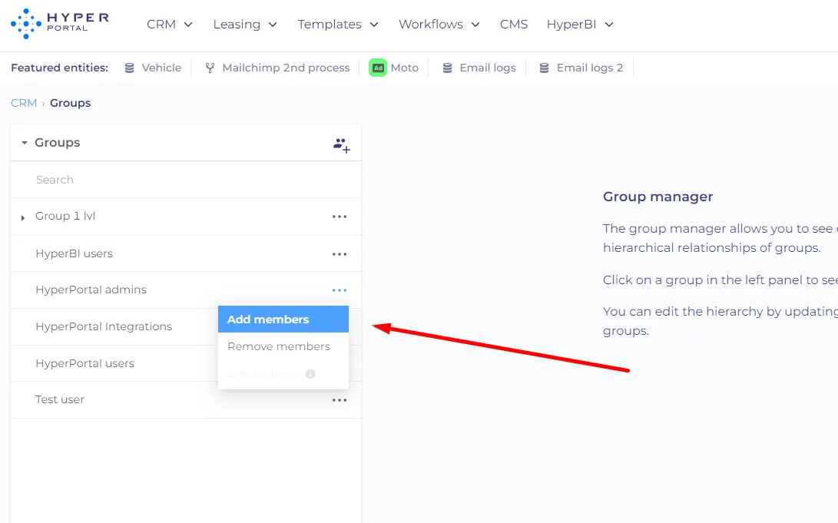Click the Group manager heading text
Image resolution: width=838 pixels, height=523 pixels.
click(x=658, y=197)
